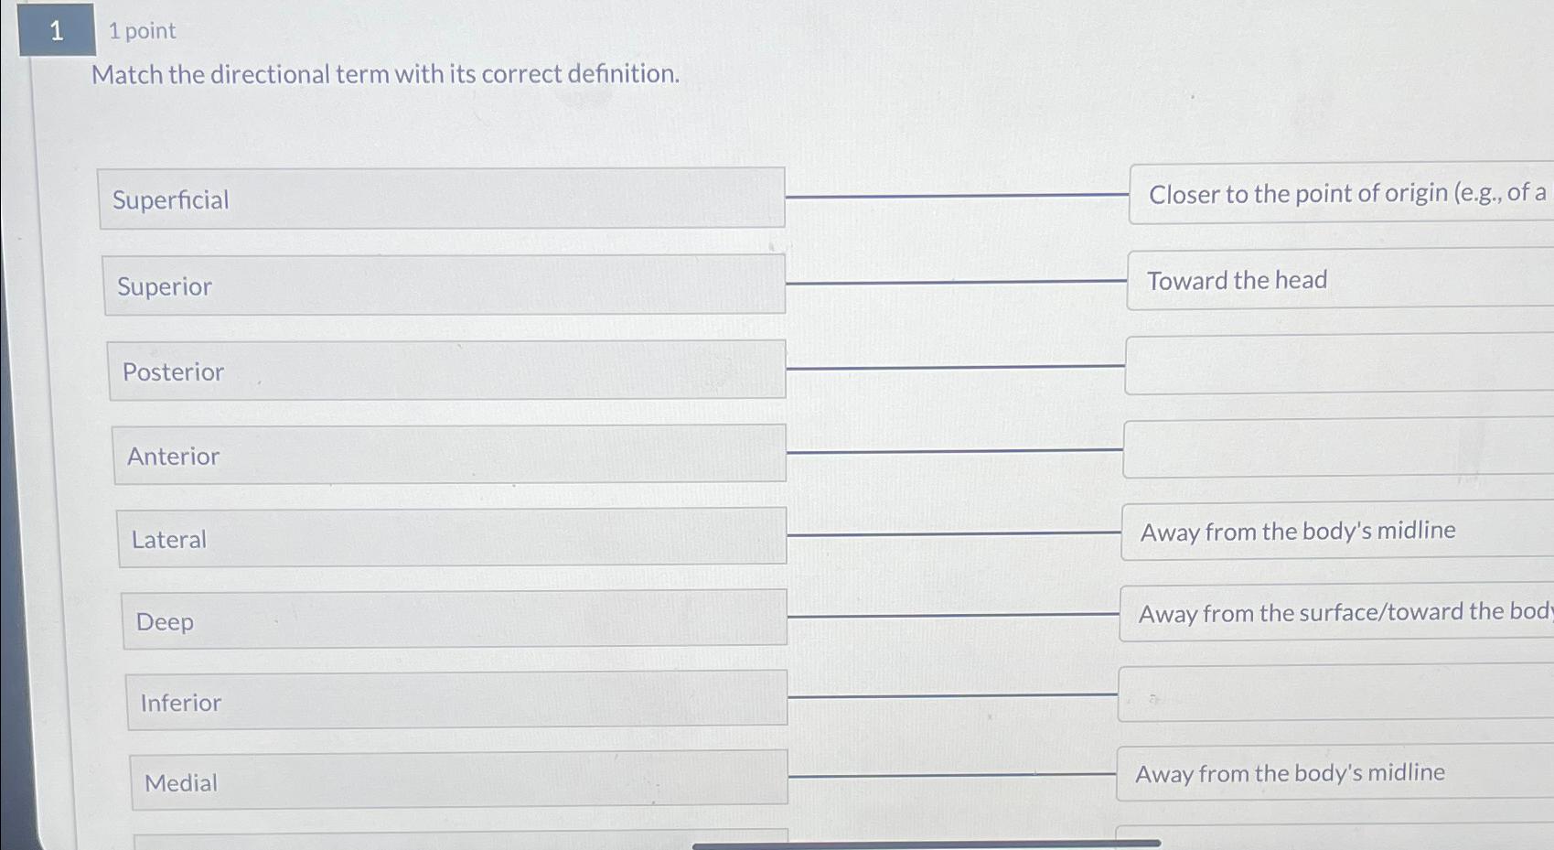This screenshot has width=1554, height=850.
Task: Click the partially visible term box at bottom
Action: pos(457,844)
